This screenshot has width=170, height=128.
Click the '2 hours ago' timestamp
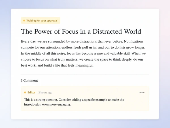45,93
